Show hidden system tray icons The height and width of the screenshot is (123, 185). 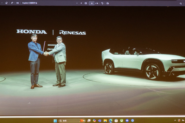tap(175, 120)
